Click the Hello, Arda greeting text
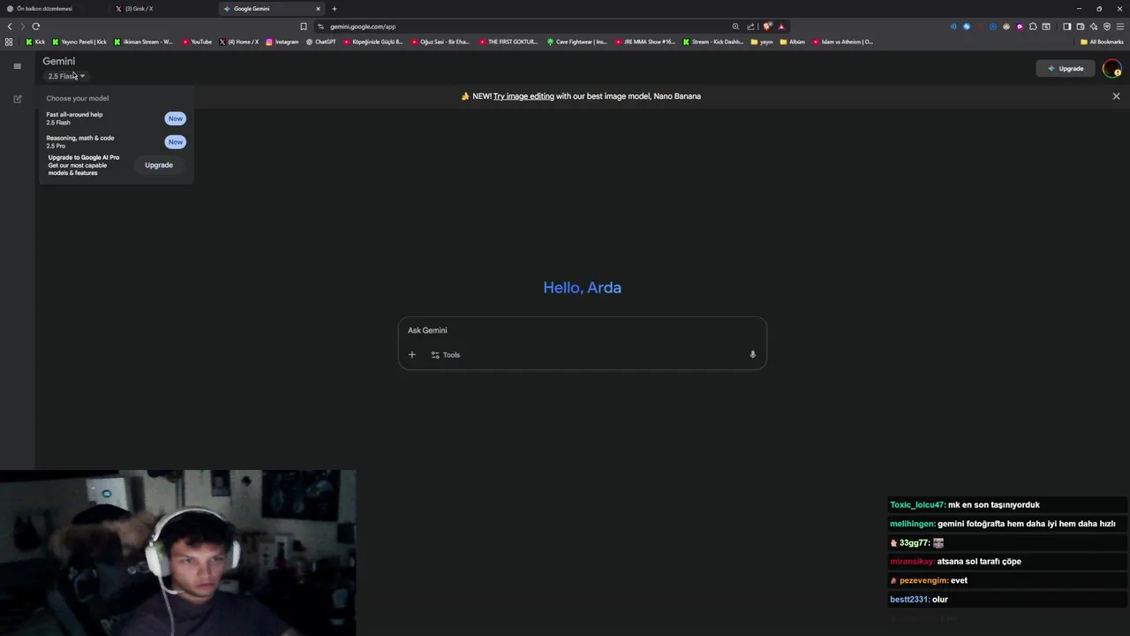The width and height of the screenshot is (1130, 636). coord(582,287)
